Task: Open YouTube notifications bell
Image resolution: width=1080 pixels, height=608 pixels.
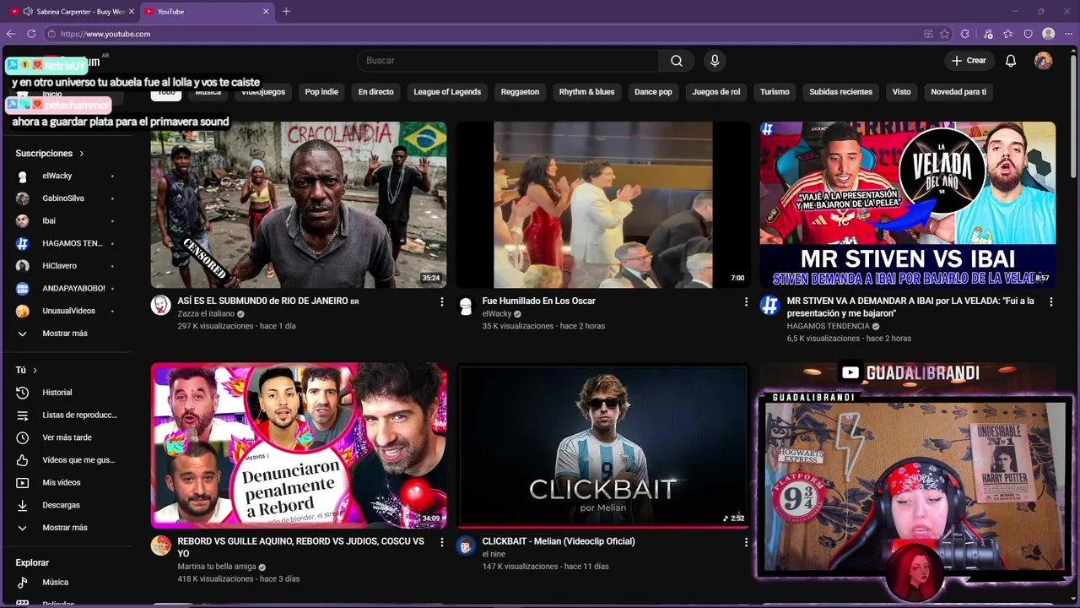Action: [x=1011, y=61]
